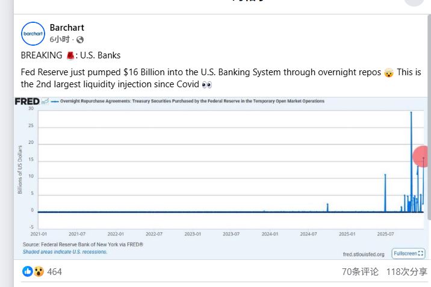Viewport: 431px width, 287px height.
Task: Click the Wow reaction emoji icon
Action: 38,271
